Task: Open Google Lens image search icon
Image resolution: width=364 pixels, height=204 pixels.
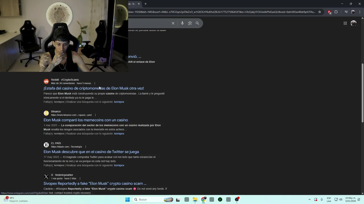Action: tap(190, 23)
